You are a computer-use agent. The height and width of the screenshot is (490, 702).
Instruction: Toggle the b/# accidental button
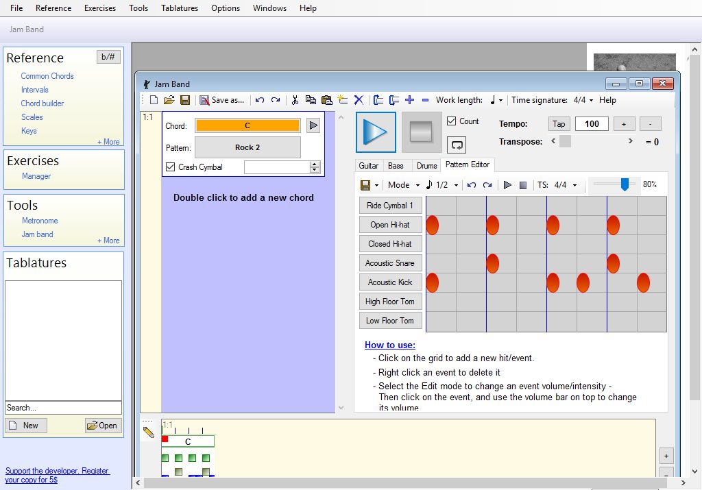click(108, 57)
